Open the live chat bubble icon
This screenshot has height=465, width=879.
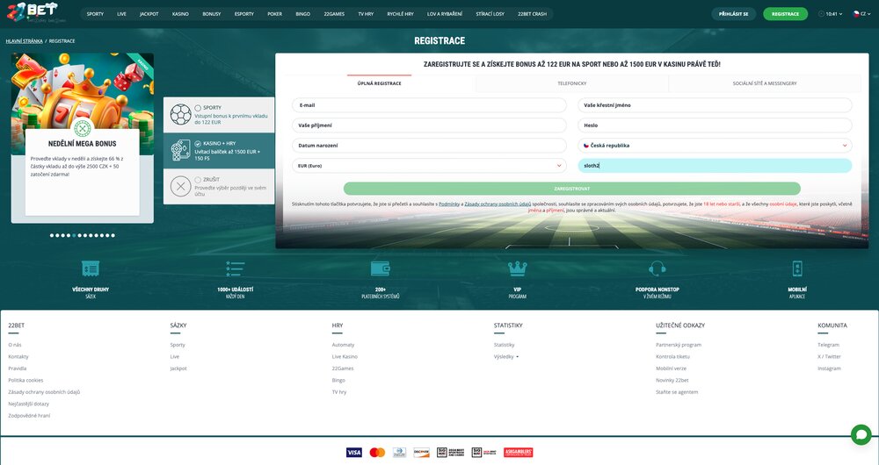[860, 434]
